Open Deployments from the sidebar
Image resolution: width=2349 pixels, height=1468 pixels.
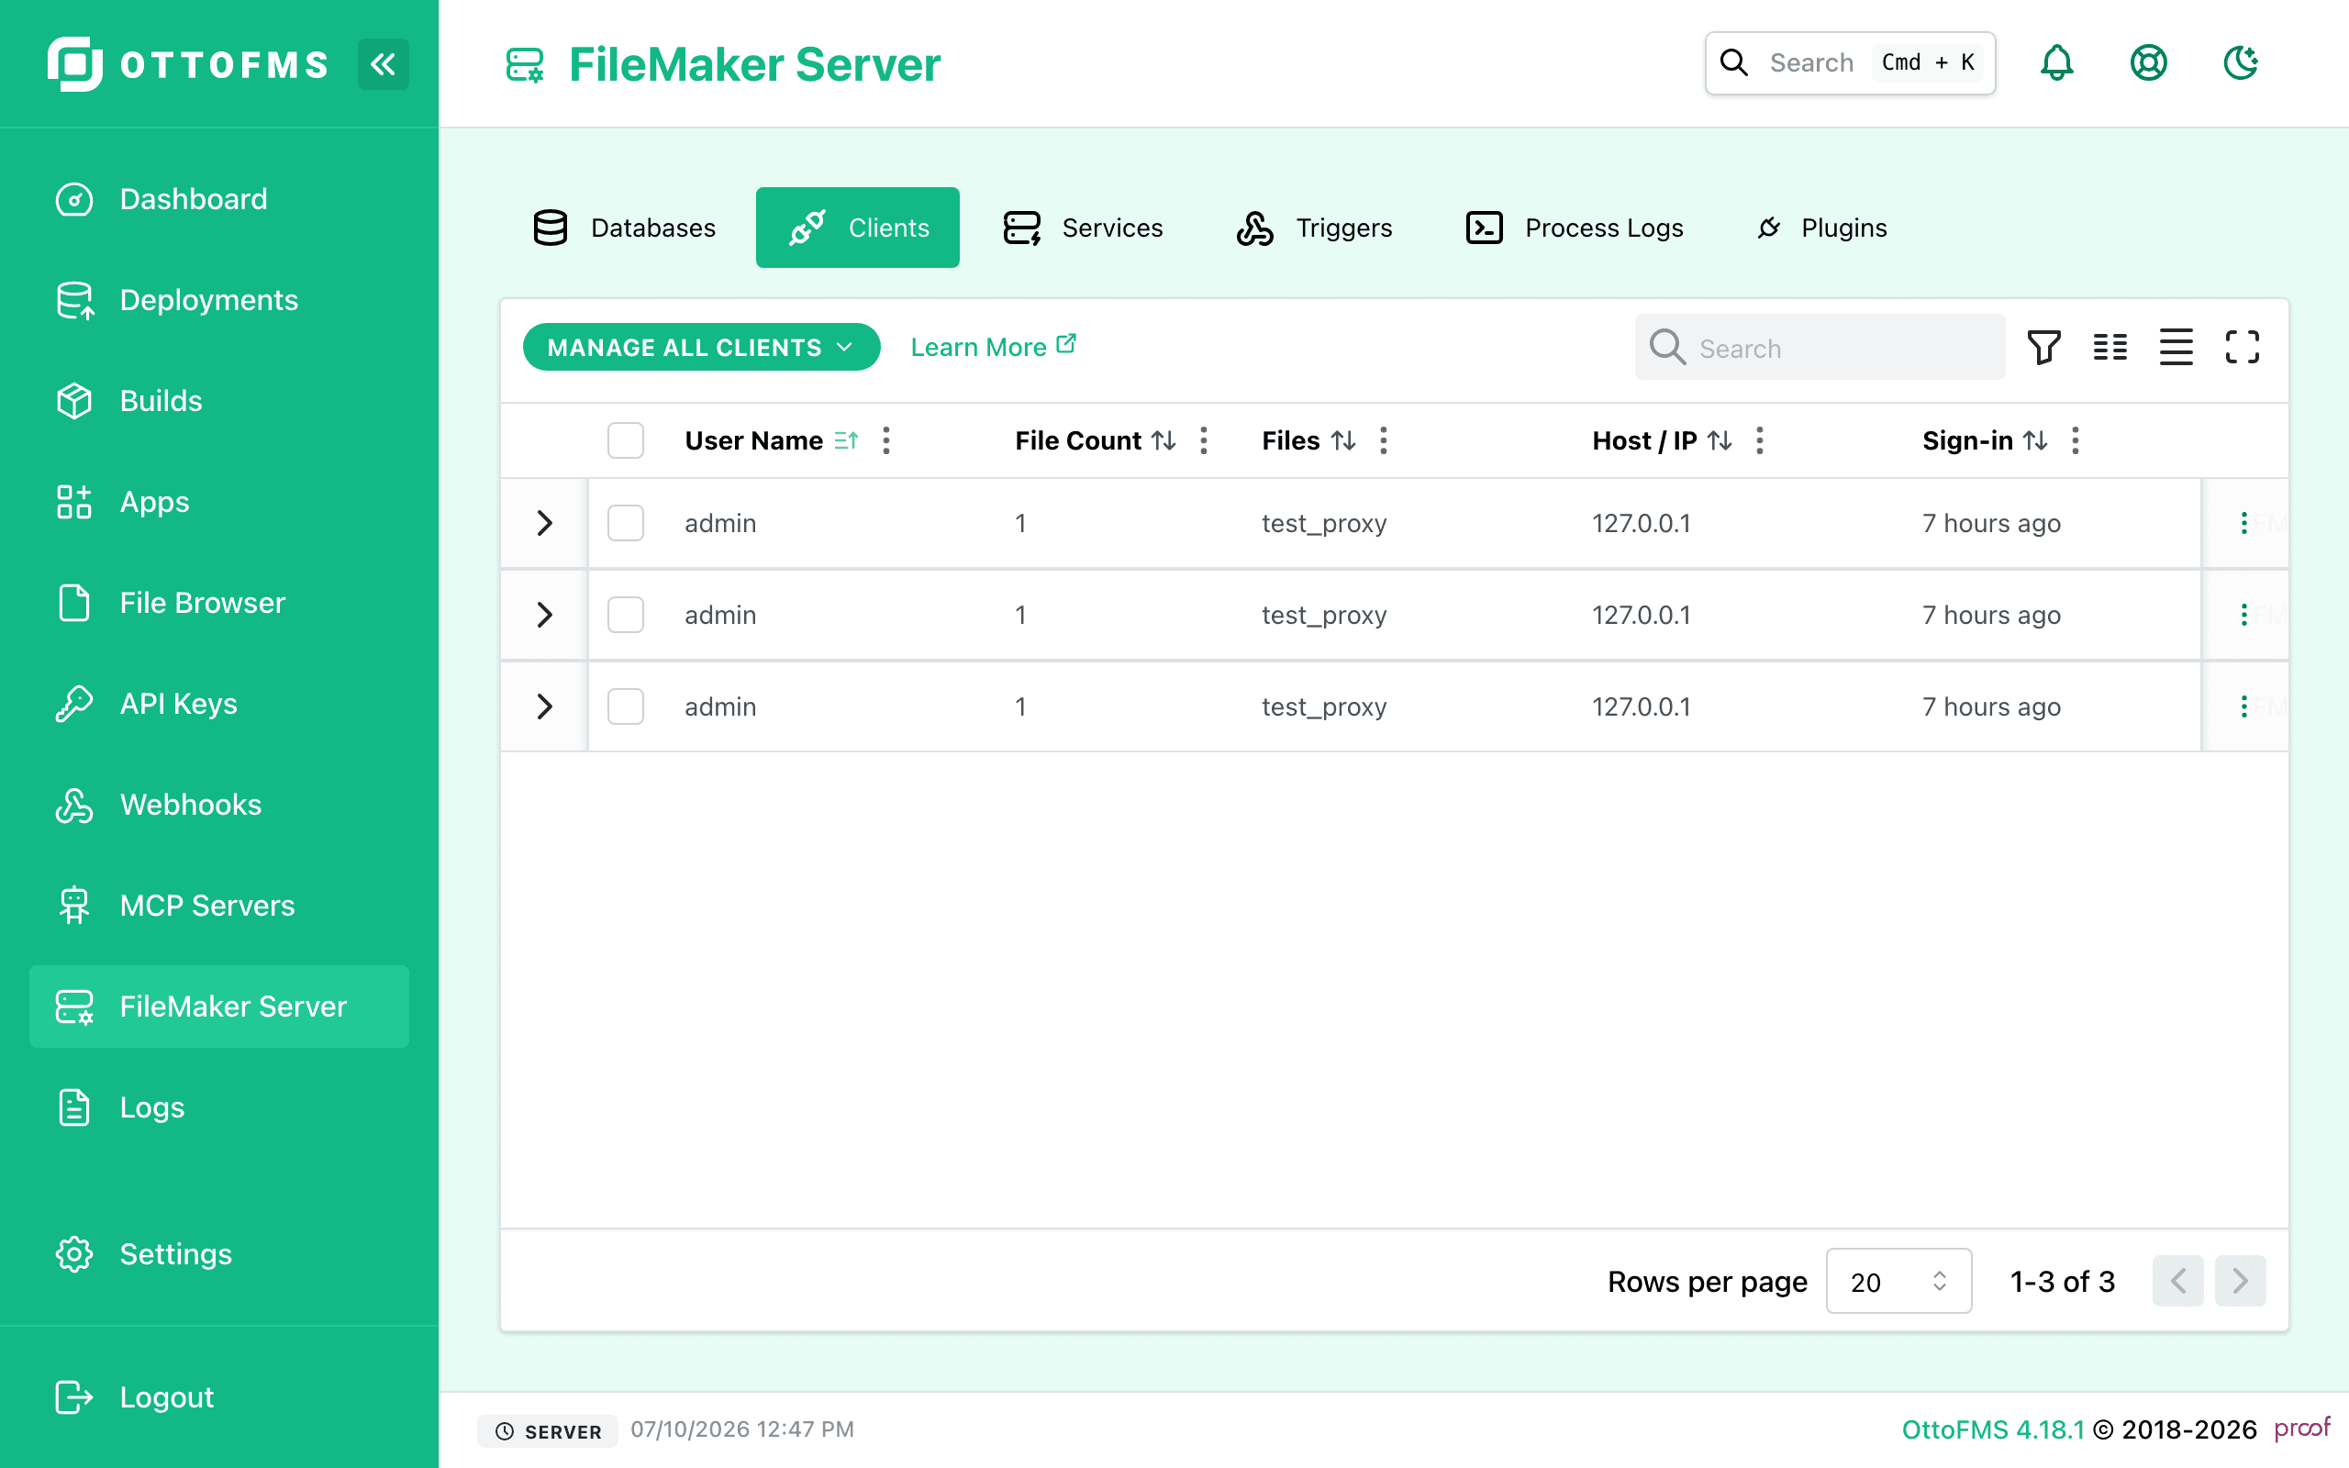(x=219, y=300)
